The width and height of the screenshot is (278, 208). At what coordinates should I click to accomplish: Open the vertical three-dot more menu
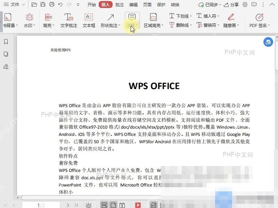tap(263, 5)
